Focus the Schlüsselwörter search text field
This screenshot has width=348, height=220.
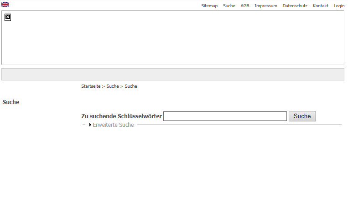(x=225, y=116)
